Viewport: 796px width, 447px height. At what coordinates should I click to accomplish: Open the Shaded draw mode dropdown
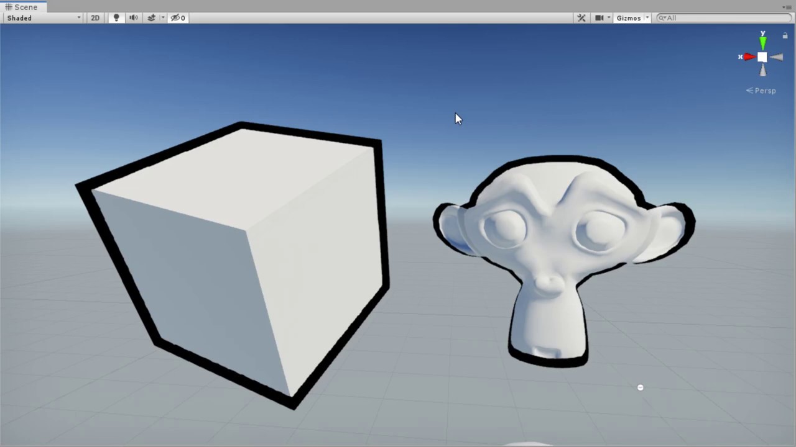pos(44,18)
